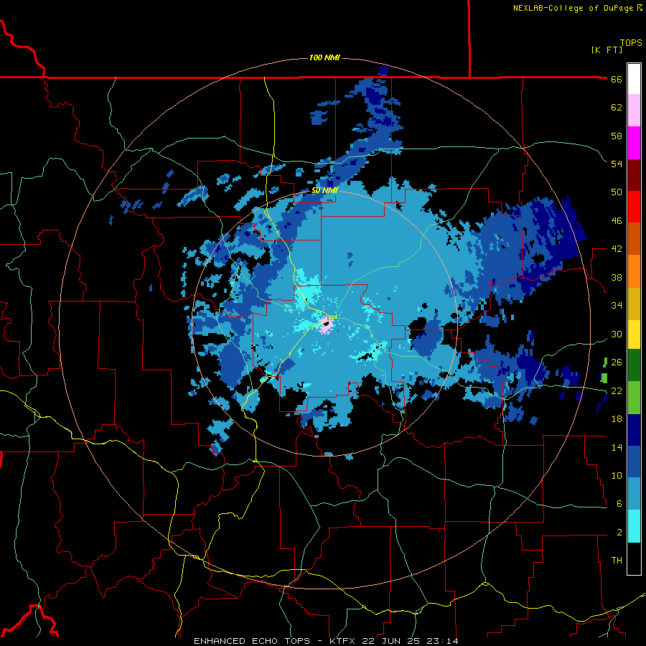Click the pink echo core at radar center
Image resolution: width=646 pixels, height=646 pixels.
[326, 324]
